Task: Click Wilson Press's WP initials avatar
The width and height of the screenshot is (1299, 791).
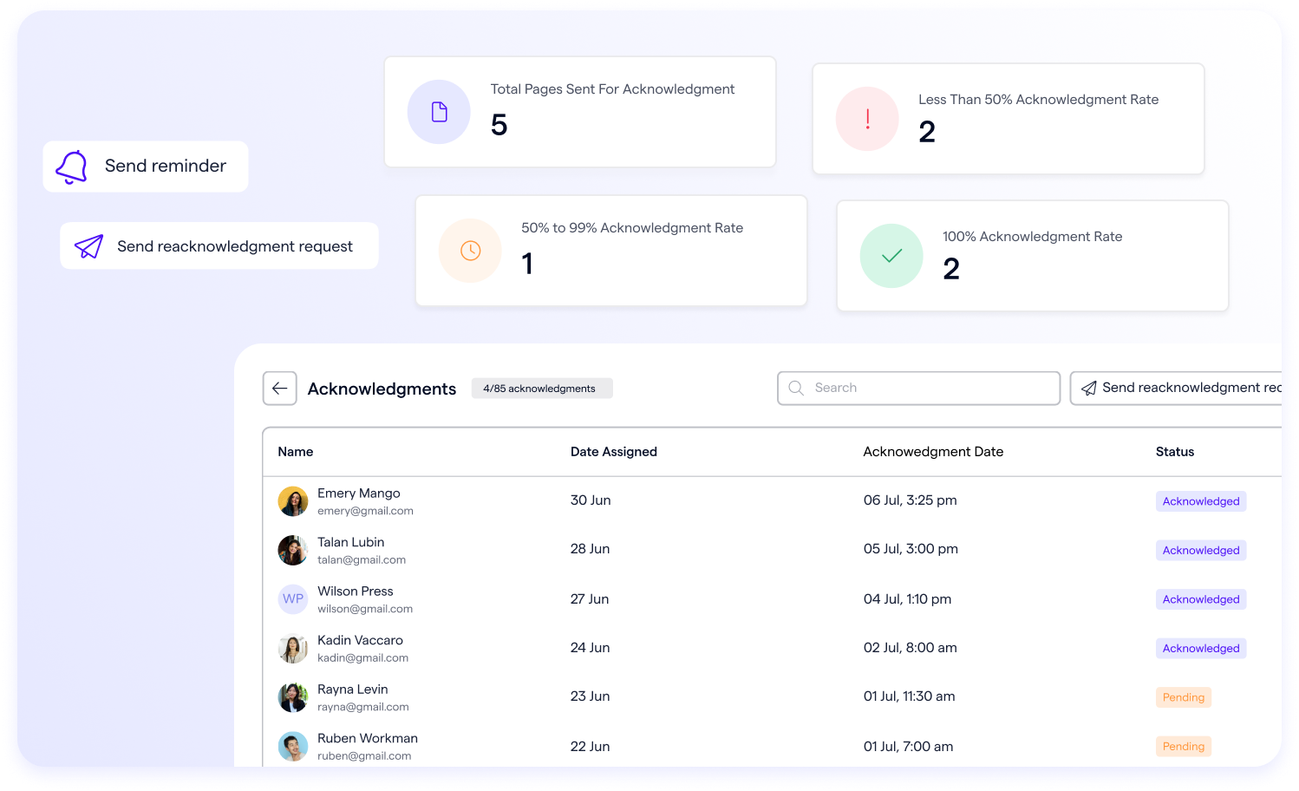Action: tap(293, 599)
